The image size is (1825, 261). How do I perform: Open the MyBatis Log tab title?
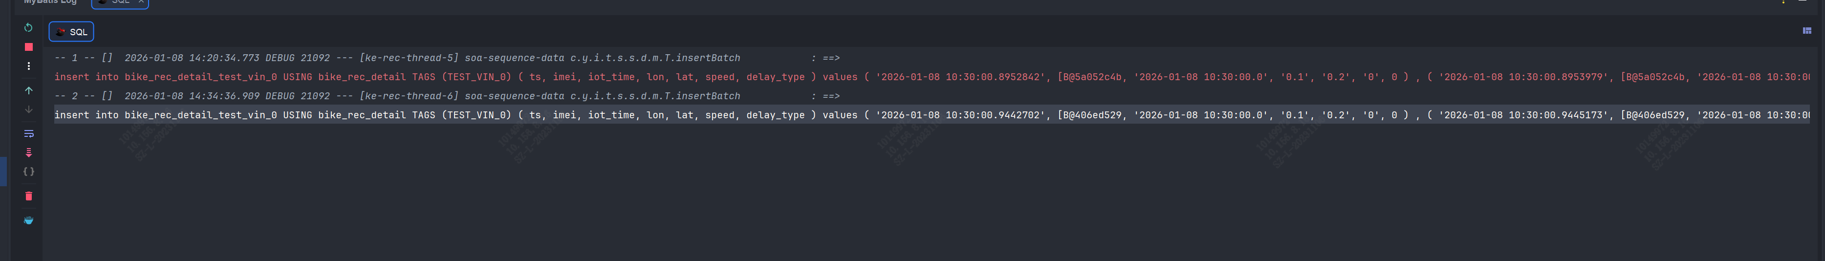coord(49,2)
